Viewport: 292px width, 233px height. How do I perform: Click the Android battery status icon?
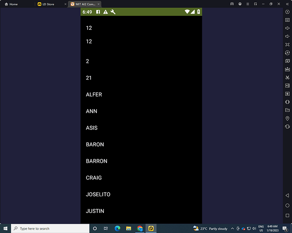(x=199, y=12)
